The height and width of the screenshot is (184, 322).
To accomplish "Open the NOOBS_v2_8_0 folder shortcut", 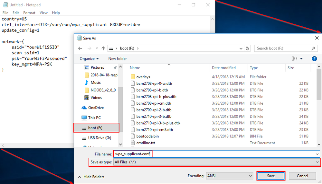I will (100, 90).
